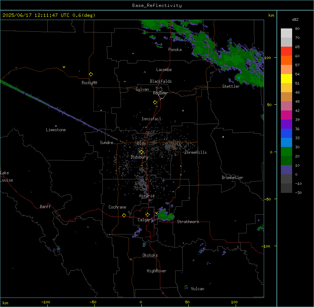Select the orange 57-60 dBZ legend swatch
This screenshot has width=314, height=307.
(286, 60)
